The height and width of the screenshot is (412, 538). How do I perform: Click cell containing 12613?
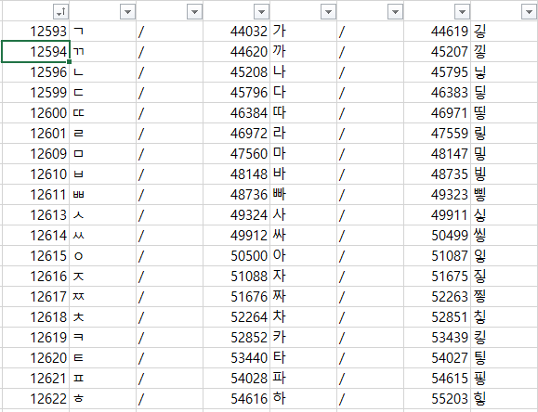35,215
